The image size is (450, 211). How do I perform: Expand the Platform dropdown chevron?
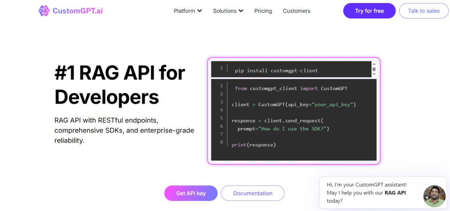pyautogui.click(x=200, y=11)
